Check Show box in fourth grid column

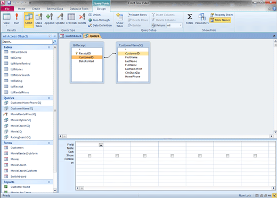pos(172,156)
